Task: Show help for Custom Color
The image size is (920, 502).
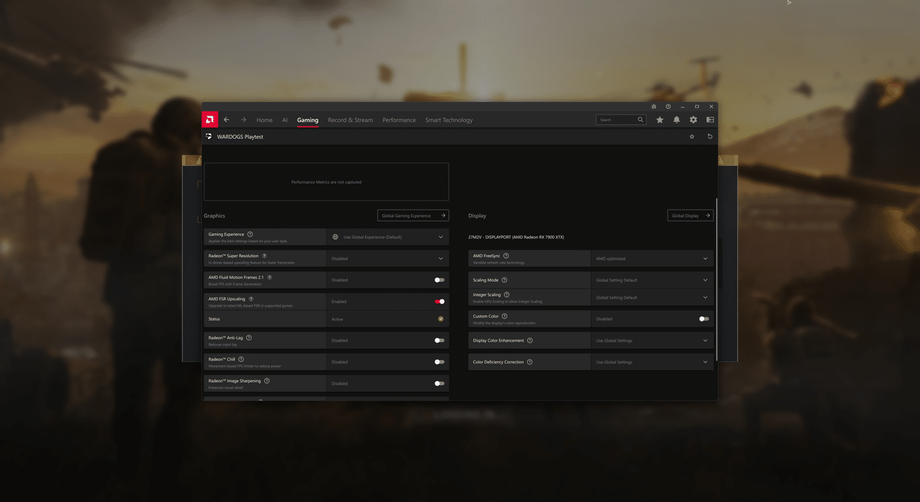Action: tap(505, 316)
